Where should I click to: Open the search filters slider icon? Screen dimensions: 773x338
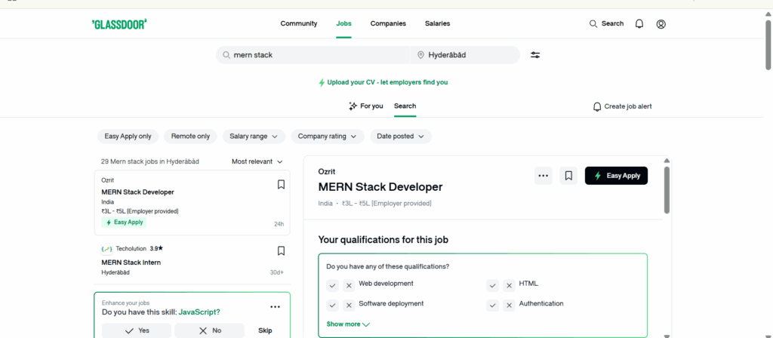(535, 55)
